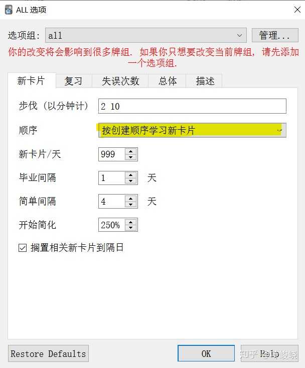This screenshot has height=368, width=305.
Task: Increase new cards per day value
Action: [131, 151]
